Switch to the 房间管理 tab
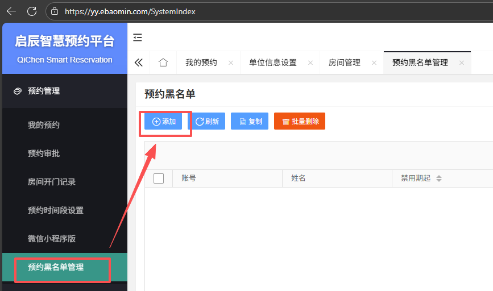The width and height of the screenshot is (493, 291). click(345, 63)
